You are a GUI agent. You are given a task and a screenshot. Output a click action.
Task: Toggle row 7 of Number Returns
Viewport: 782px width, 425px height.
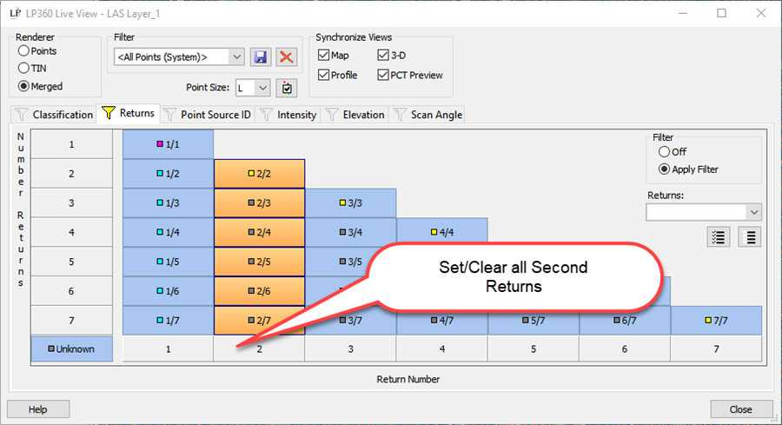coord(72,320)
